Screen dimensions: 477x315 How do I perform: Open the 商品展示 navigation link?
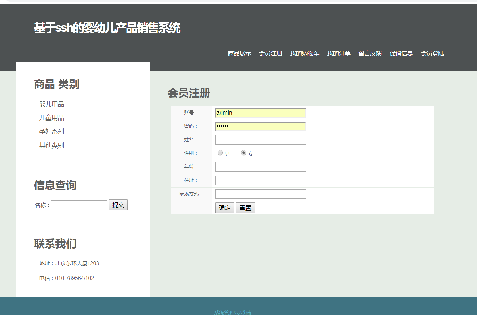coord(239,53)
